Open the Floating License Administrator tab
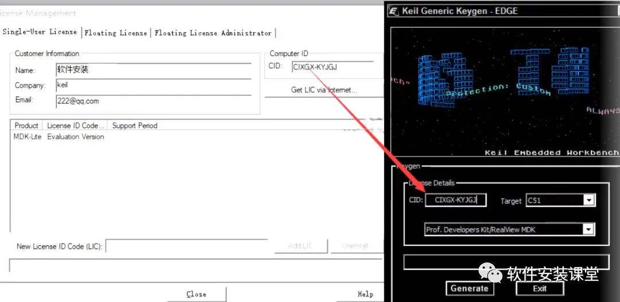The width and height of the screenshot is (620, 302). pyautogui.click(x=213, y=33)
